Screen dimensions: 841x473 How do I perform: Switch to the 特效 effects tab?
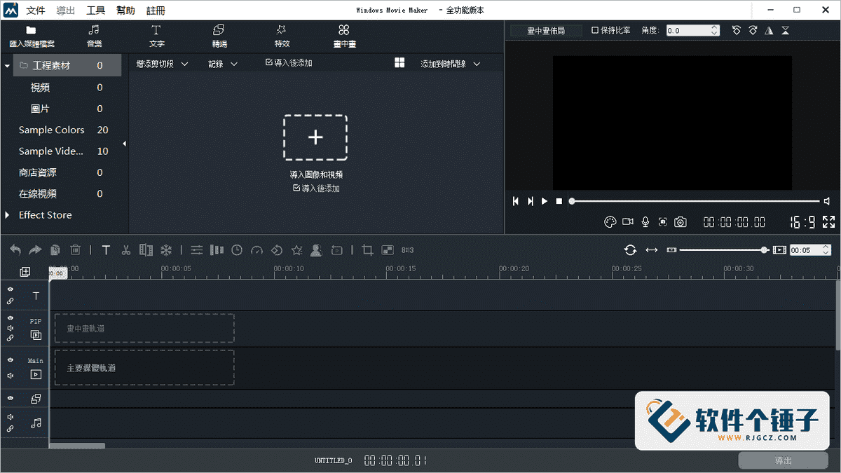pos(281,35)
